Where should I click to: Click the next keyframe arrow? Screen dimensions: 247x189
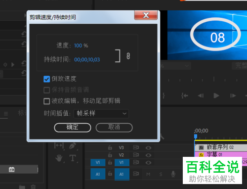click(13, 65)
